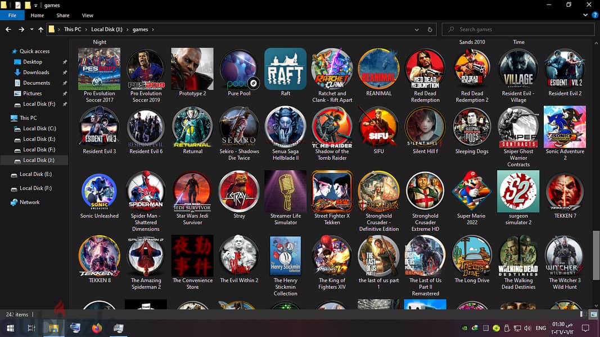The image size is (600, 337).
Task: Go forward with the Forward arrow
Action: click(x=21, y=29)
